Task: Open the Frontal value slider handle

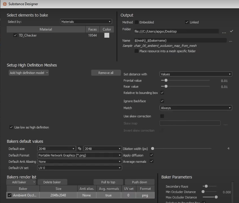Action: (166, 80)
